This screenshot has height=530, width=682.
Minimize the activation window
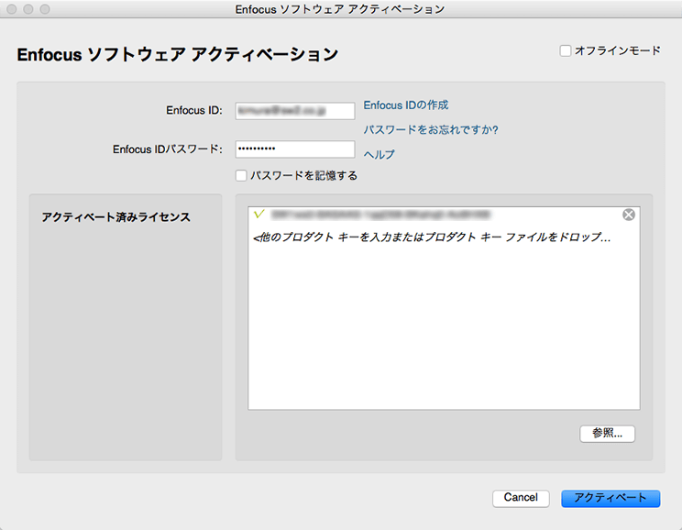pos(28,9)
